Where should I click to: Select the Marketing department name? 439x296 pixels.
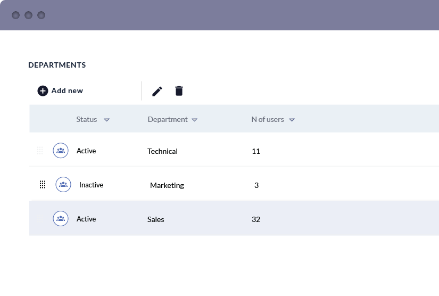(x=167, y=185)
